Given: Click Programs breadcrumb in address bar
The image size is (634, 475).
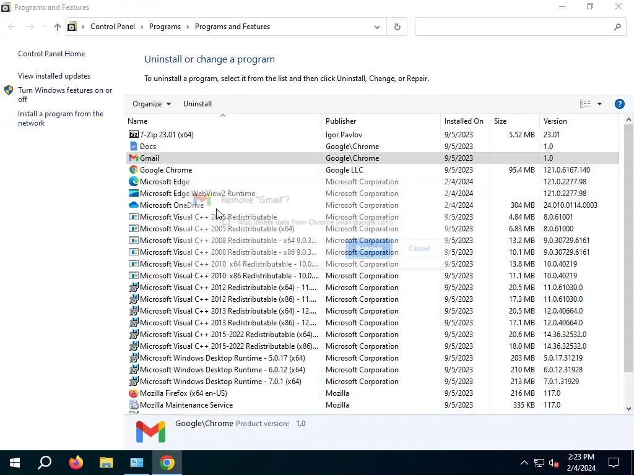Looking at the screenshot, I should click(x=165, y=27).
